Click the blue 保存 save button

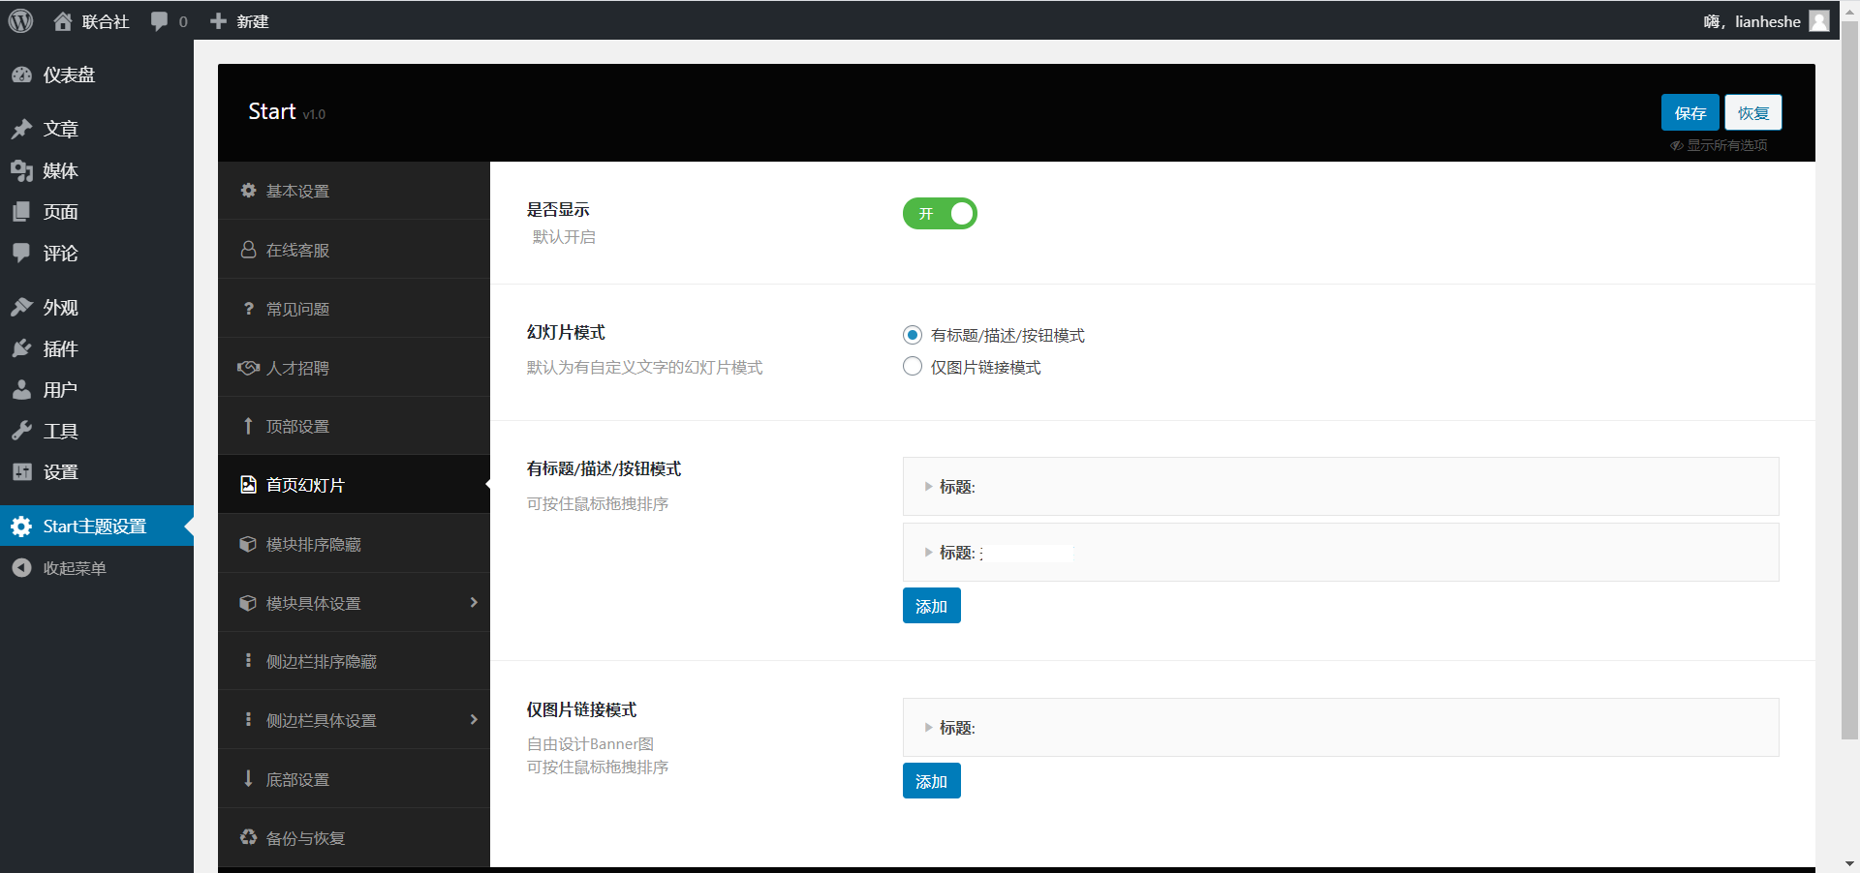[1689, 113]
